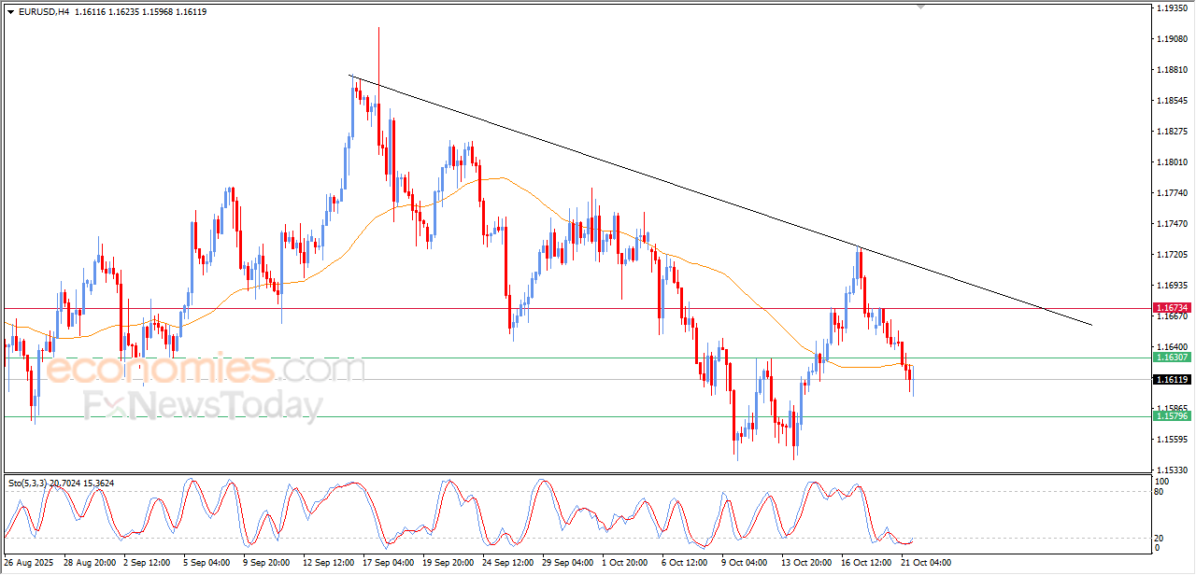Click the 16 Oct 12:00 time label

(866, 564)
